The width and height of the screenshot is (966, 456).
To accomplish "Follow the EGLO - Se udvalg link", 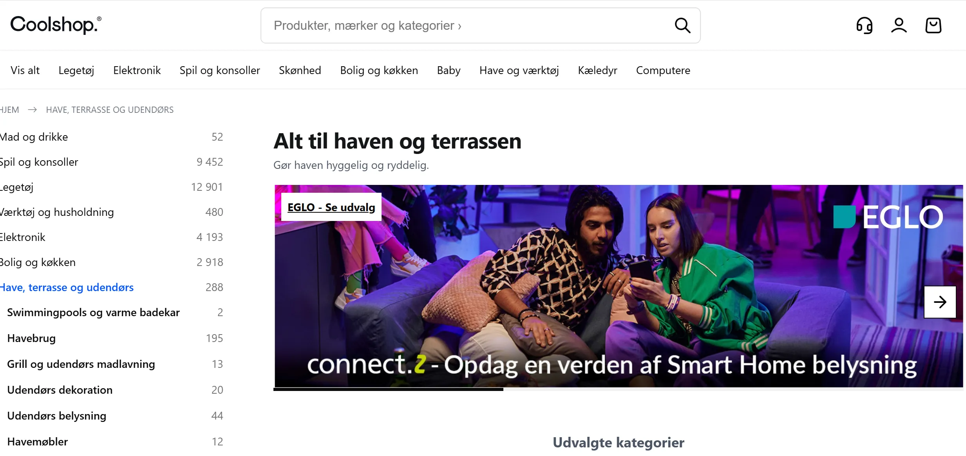I will click(331, 207).
